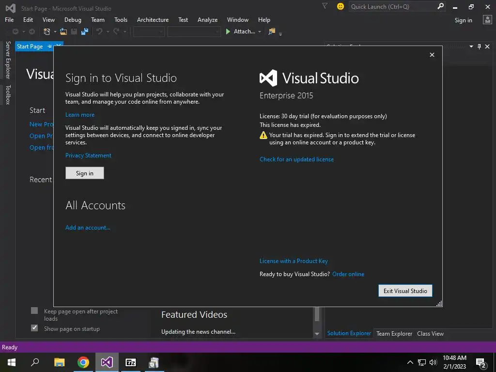Click the account picture icon beside Sign in
The height and width of the screenshot is (372, 496).
point(487,20)
